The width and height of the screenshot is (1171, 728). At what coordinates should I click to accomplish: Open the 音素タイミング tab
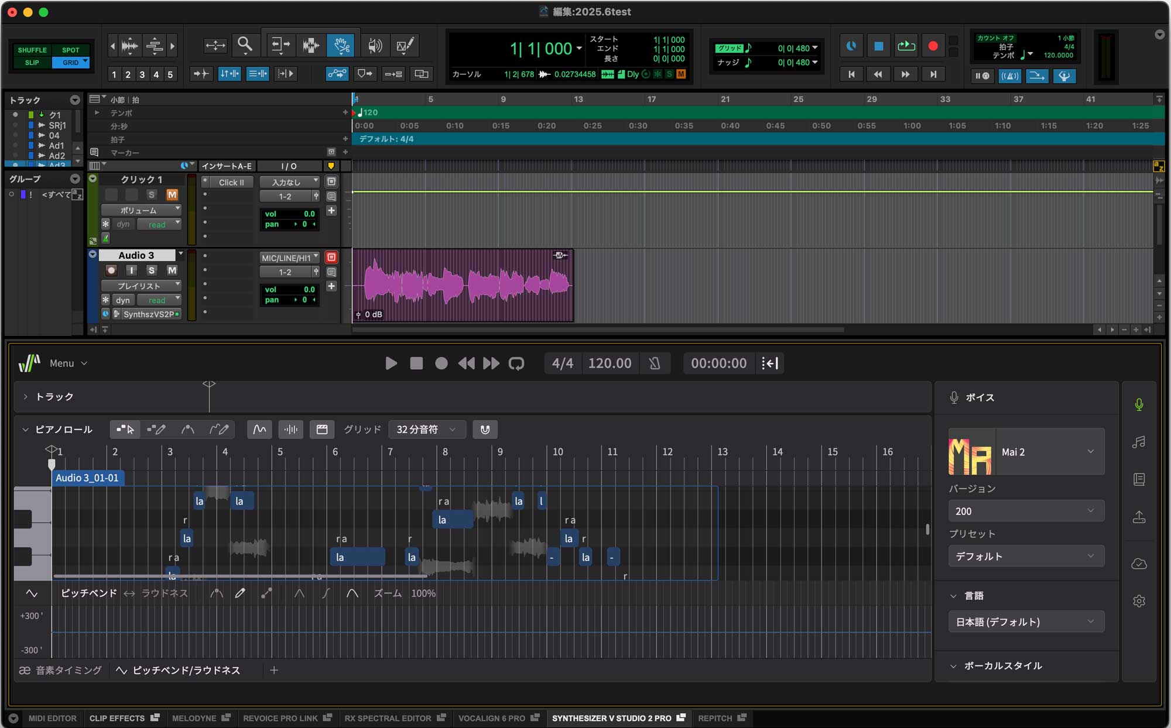coord(61,671)
